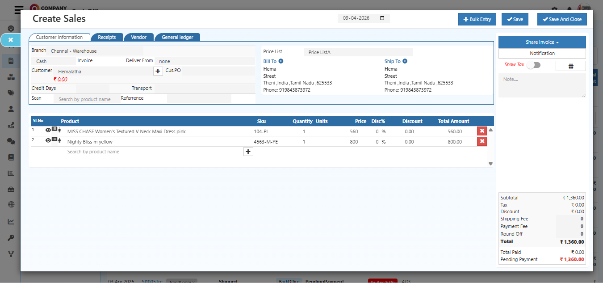This screenshot has width=603, height=283.
Task: Open the hamburger menu icon
Action: (18, 9)
